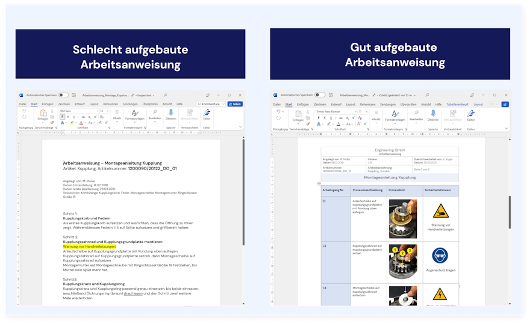Open Sendungen tab in right Word window
The image size is (530, 324).
pos(388,104)
